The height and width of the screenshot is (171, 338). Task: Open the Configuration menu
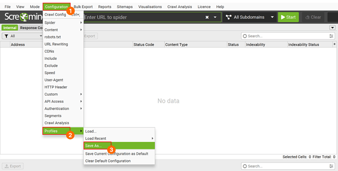tap(56, 7)
